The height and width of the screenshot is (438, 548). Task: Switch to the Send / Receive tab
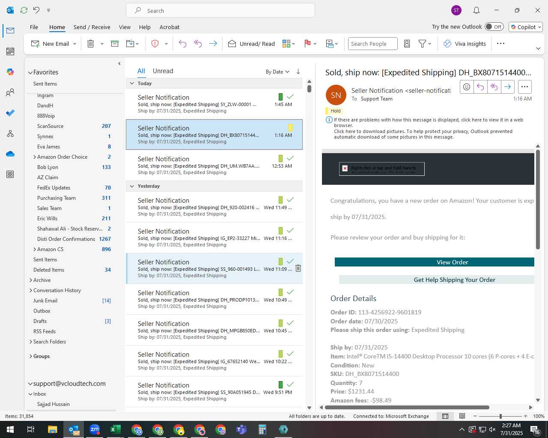92,27
